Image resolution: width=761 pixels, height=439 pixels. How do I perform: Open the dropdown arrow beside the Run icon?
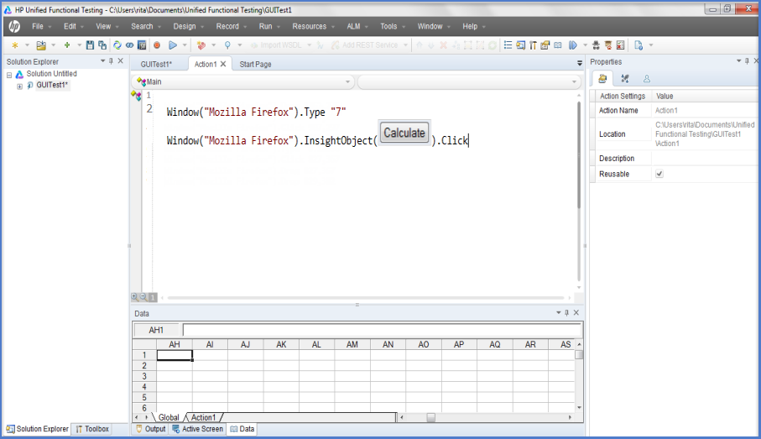[185, 45]
